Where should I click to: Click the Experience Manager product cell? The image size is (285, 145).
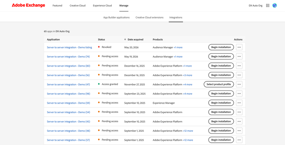[164, 103]
